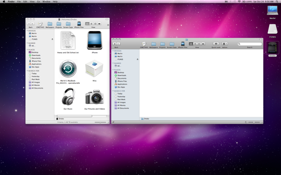Open the View menu in menu bar
Image resolution: width=281 pixels, height=175 pixels.
tap(32, 2)
